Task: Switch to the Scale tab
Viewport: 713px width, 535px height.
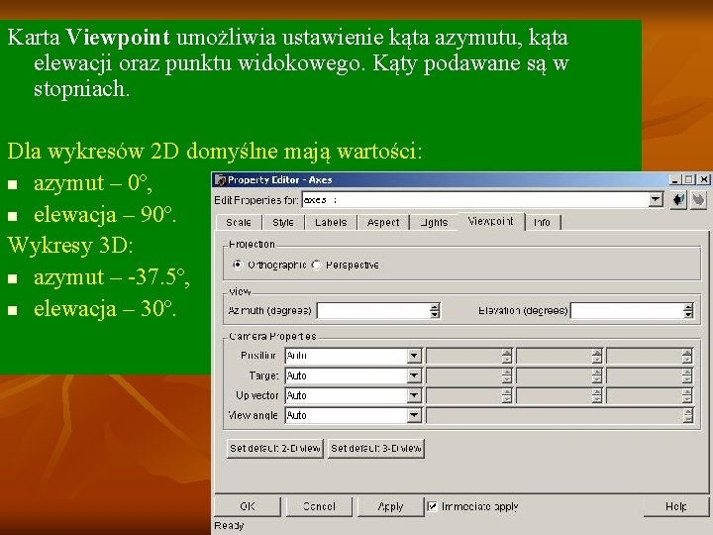Action: (239, 223)
